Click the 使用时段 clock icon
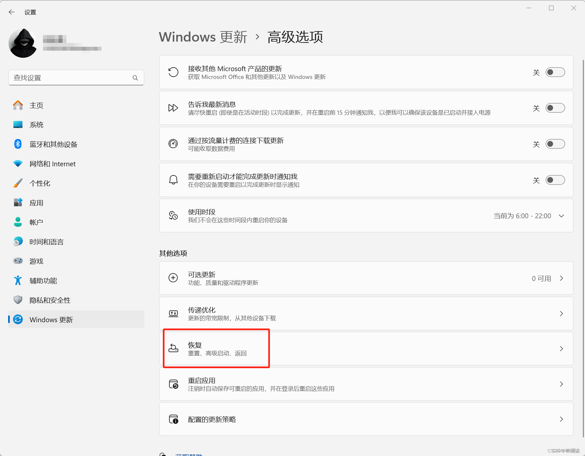The height and width of the screenshot is (456, 585). tap(173, 215)
